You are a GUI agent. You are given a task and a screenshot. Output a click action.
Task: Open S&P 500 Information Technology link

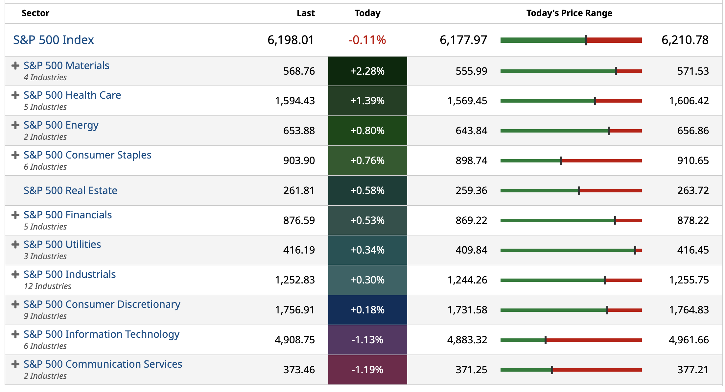(x=102, y=334)
